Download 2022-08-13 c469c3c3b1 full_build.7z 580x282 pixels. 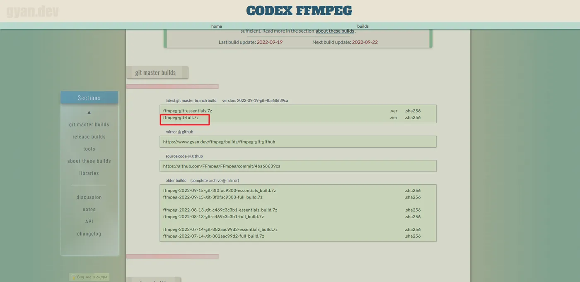click(213, 217)
